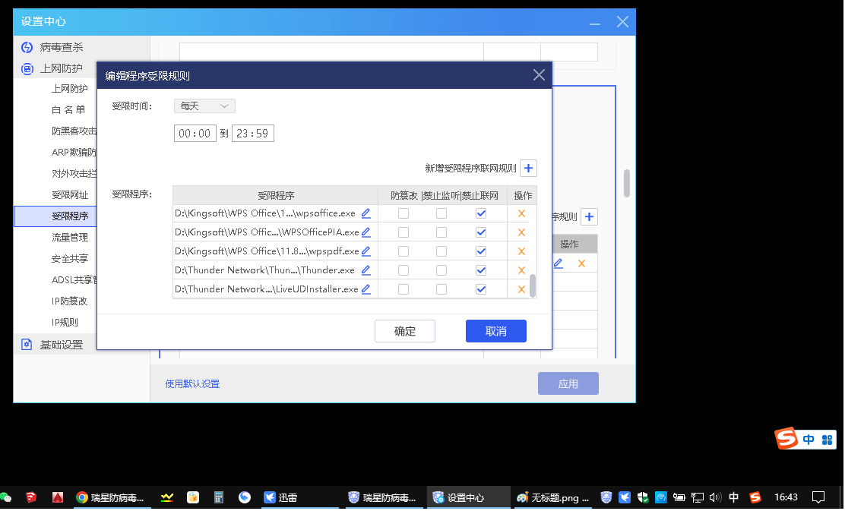Delete the wpsoffice.exe rule row
Viewport: 845px width, 511px height.
(521, 214)
